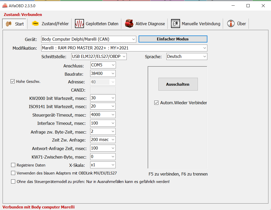Open the Start tab

pos(14,24)
